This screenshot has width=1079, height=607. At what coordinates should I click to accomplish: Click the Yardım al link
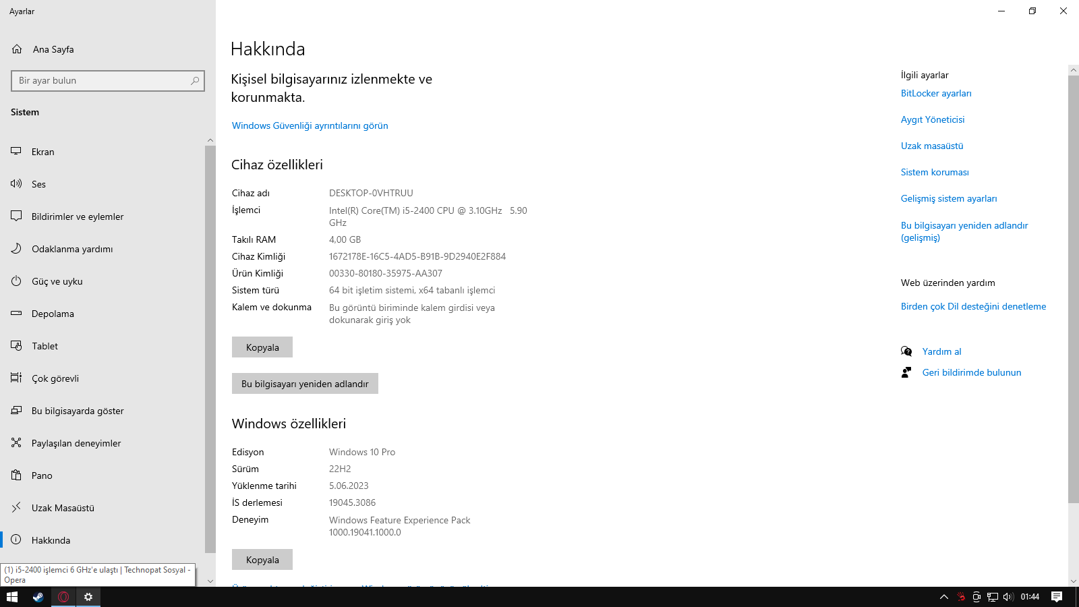(x=942, y=352)
